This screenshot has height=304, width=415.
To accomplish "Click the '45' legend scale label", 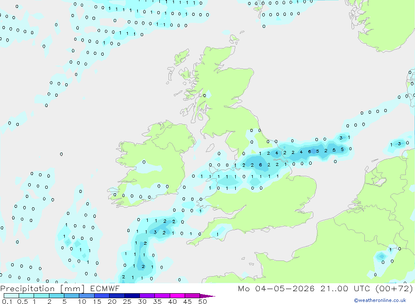I will pos(188,302).
